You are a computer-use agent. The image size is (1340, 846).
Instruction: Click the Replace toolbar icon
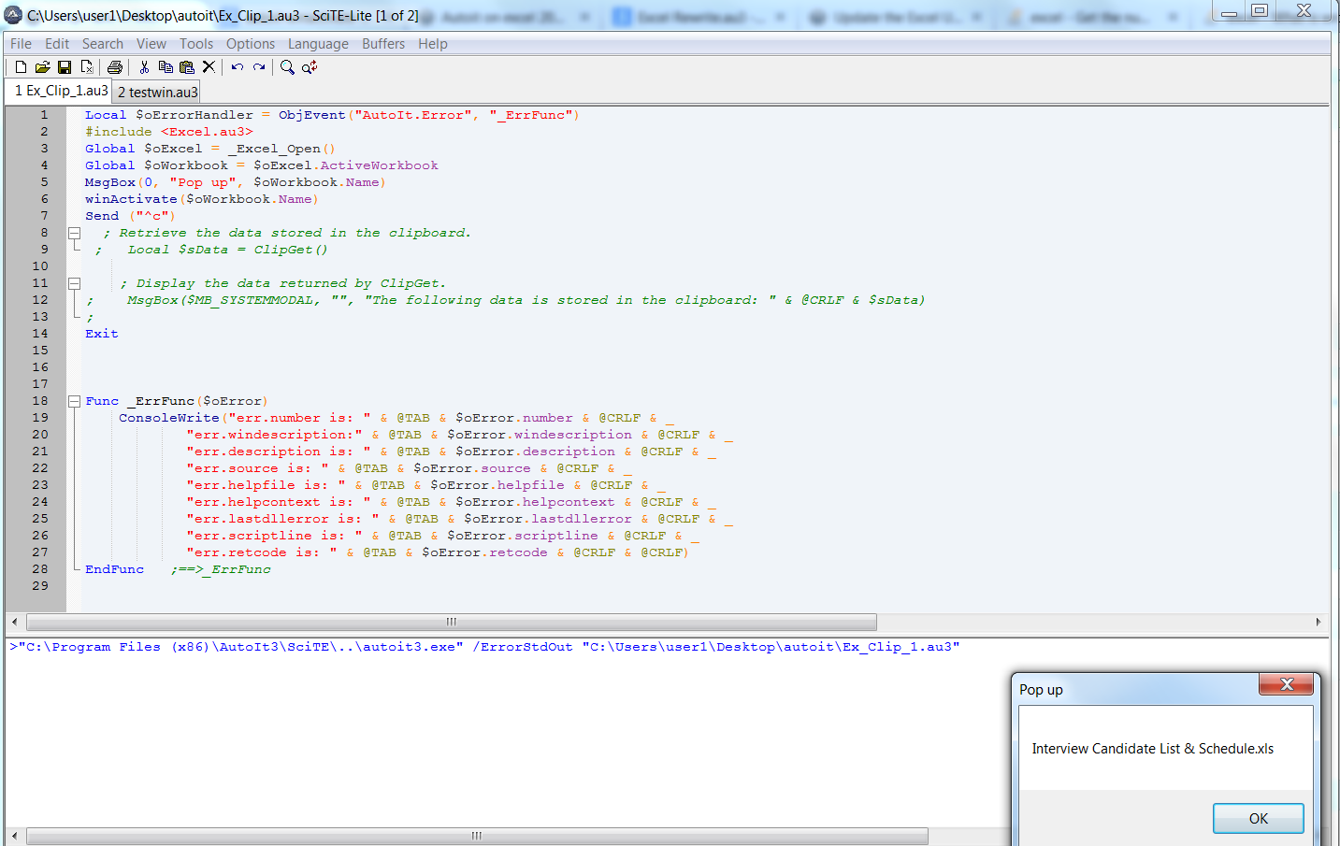310,67
